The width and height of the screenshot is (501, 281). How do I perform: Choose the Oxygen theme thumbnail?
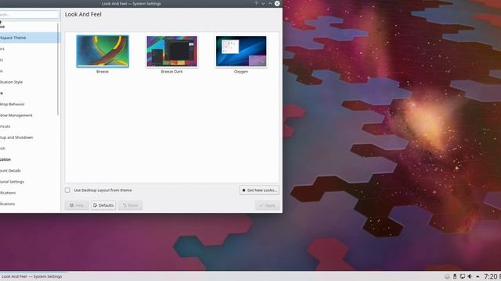pos(241,52)
